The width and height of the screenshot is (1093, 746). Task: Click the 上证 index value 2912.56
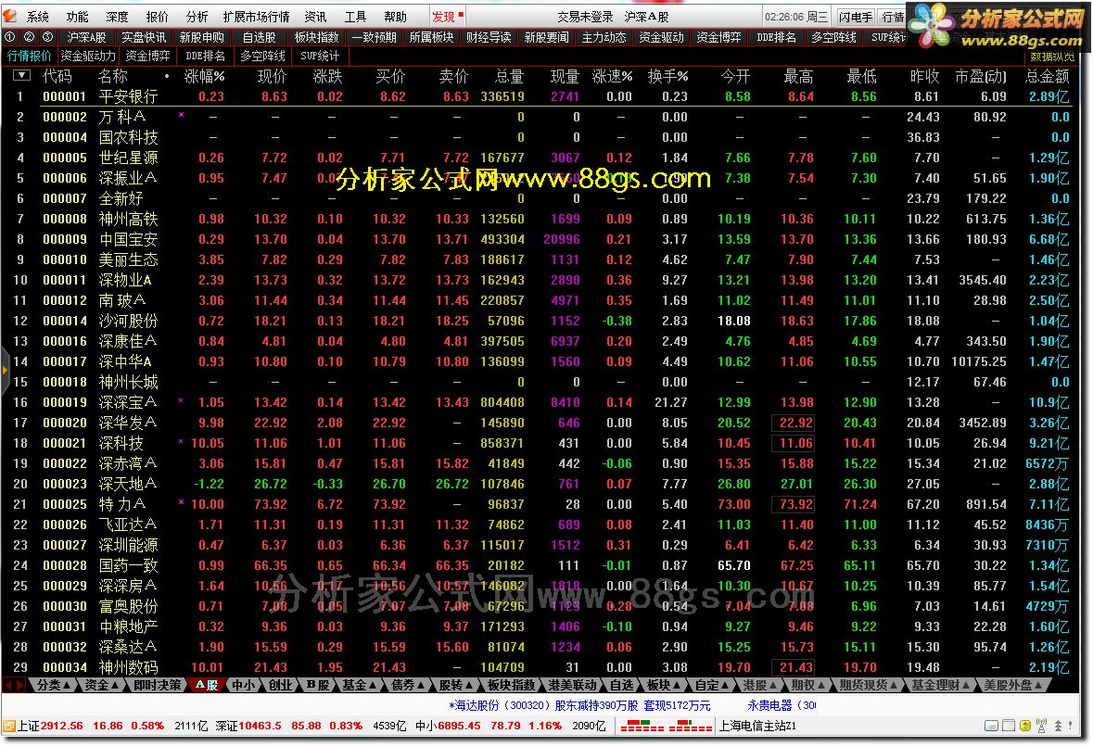click(x=61, y=726)
